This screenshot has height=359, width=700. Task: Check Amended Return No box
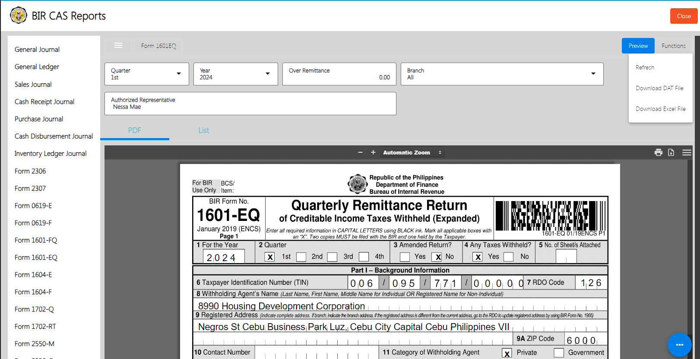click(x=437, y=257)
